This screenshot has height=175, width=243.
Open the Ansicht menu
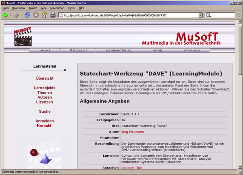point(33,8)
